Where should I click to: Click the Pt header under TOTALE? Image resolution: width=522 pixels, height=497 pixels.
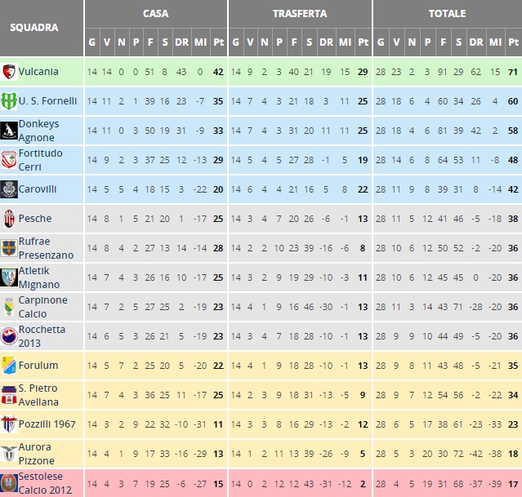coord(513,42)
